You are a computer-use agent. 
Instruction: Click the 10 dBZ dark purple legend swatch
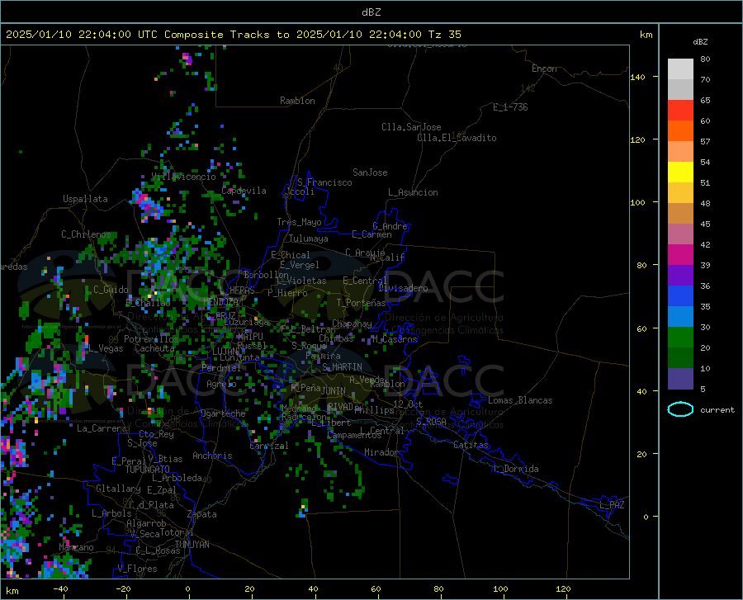click(680, 378)
